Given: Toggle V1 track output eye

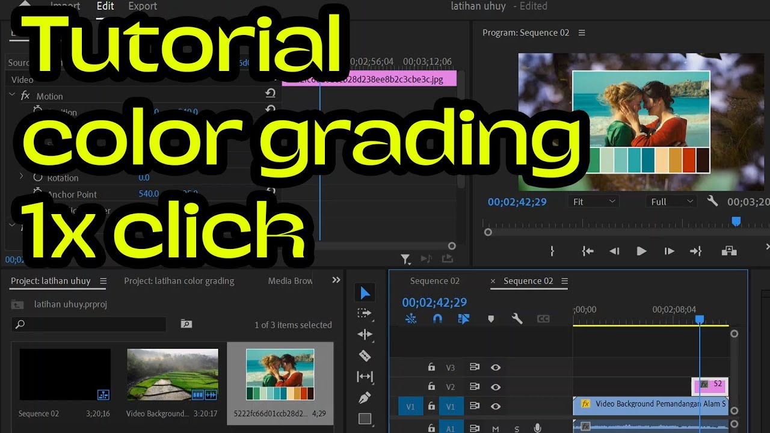Looking at the screenshot, I should (x=496, y=406).
